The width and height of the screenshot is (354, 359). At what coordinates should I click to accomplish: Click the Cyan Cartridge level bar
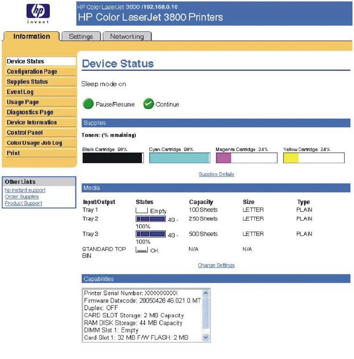[179, 158]
